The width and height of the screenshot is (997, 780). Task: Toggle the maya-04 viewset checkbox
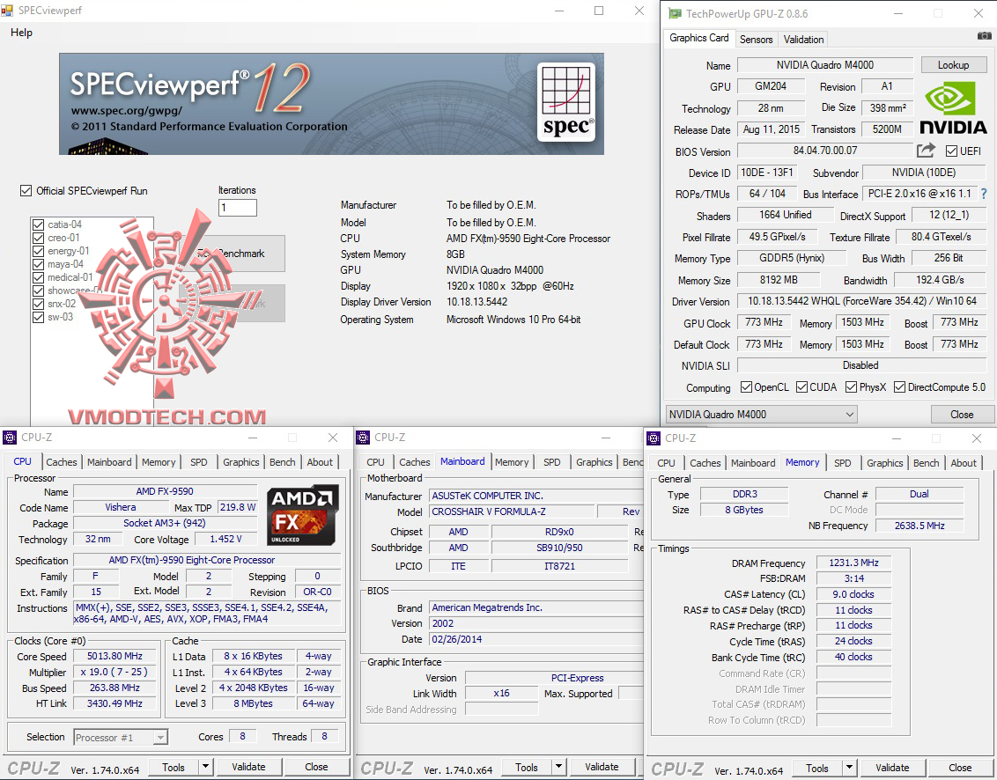click(38, 264)
